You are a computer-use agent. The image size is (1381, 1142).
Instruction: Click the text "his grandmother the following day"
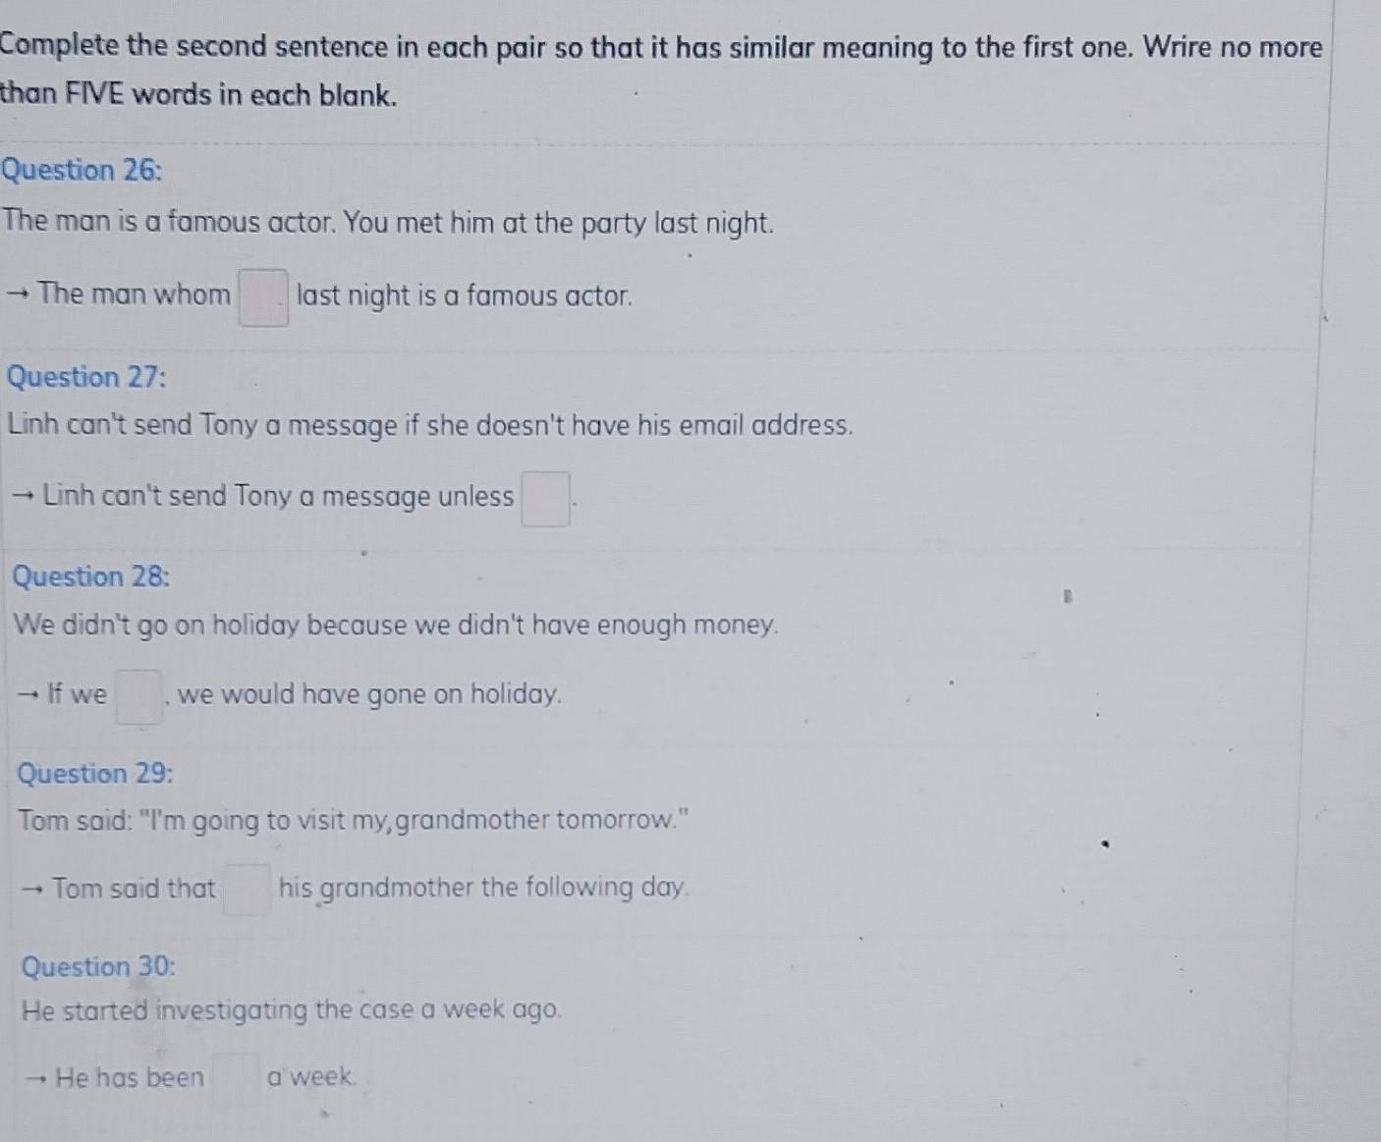point(484,889)
